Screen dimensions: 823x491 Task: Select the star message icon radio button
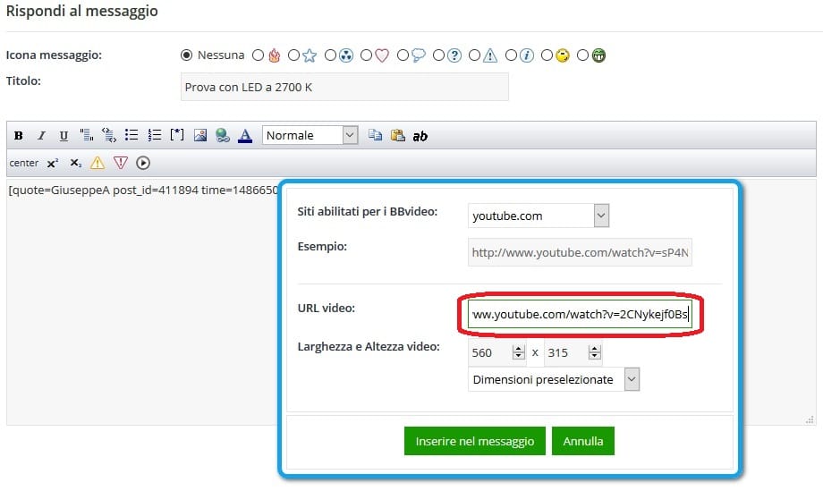pos(294,55)
